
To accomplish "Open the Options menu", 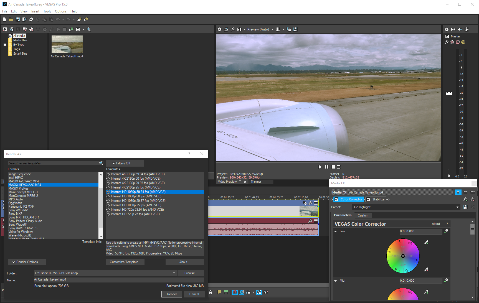I will [61, 11].
